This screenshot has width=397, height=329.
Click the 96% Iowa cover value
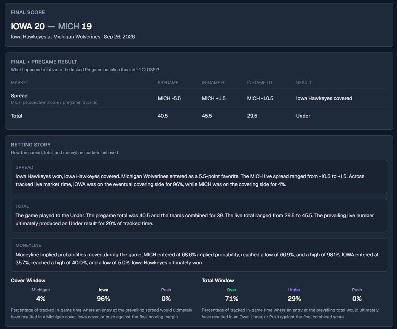103,299
